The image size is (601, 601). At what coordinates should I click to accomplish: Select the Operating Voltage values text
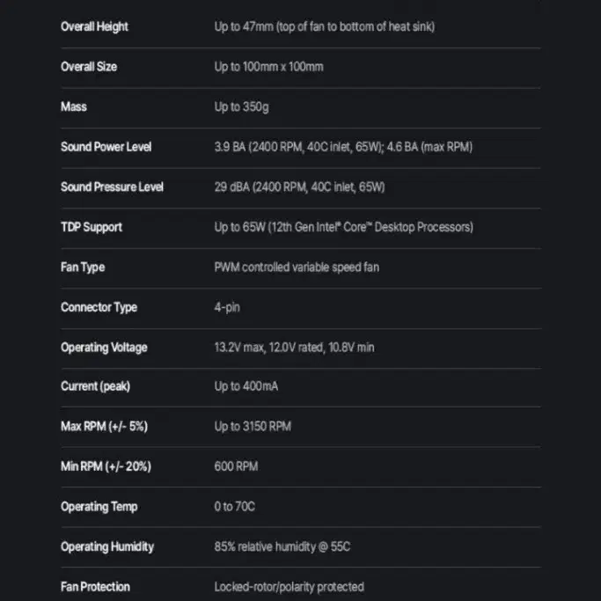coord(294,348)
